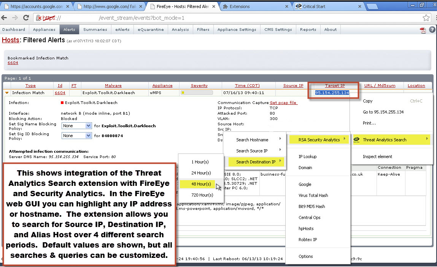The height and width of the screenshot is (267, 437).
Task: Open the CMS Settings nav tab
Action: (x=278, y=29)
